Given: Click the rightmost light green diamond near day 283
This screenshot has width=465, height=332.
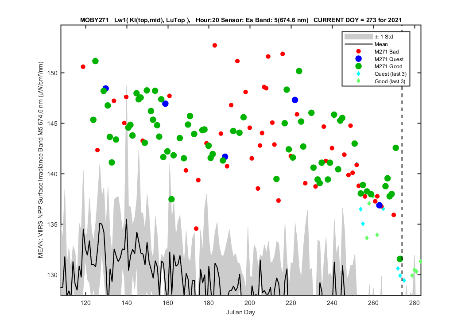Looking at the screenshot, I should point(420,262).
